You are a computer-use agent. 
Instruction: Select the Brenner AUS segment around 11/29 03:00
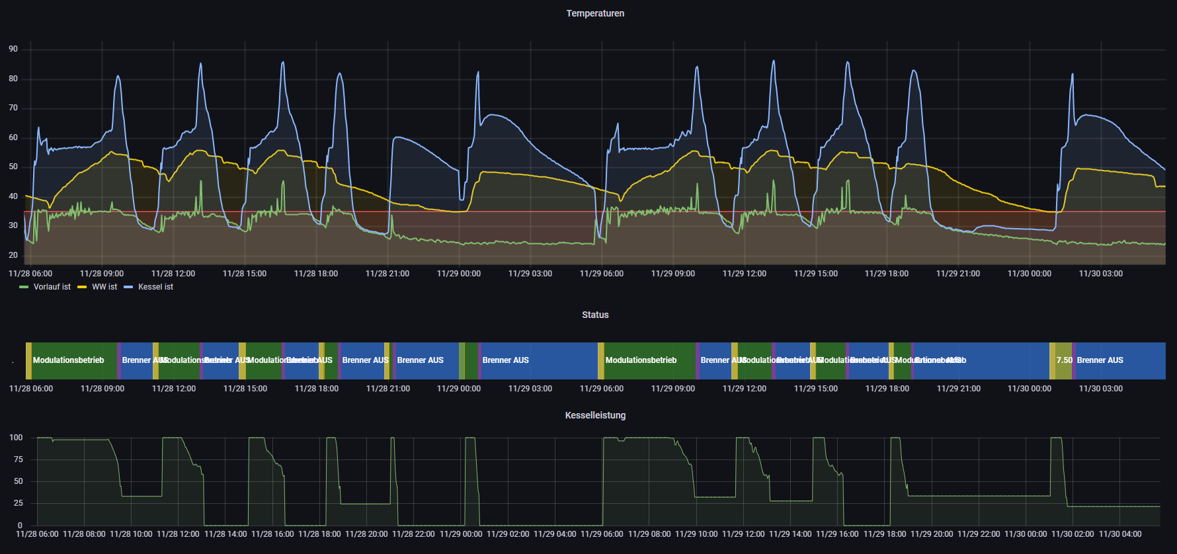click(536, 360)
